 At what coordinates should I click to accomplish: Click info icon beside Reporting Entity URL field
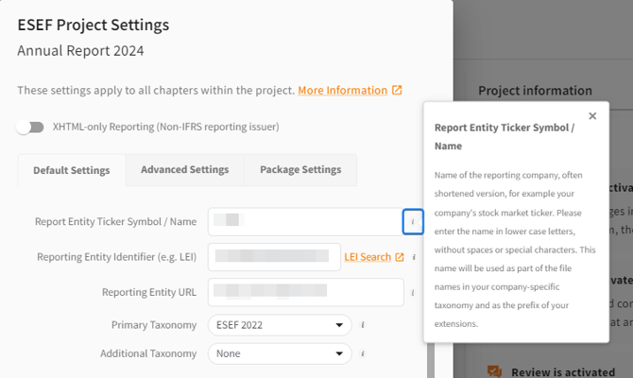[413, 293]
